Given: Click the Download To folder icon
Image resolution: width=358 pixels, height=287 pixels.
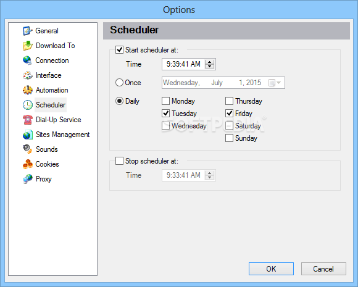Looking at the screenshot, I should [27, 46].
